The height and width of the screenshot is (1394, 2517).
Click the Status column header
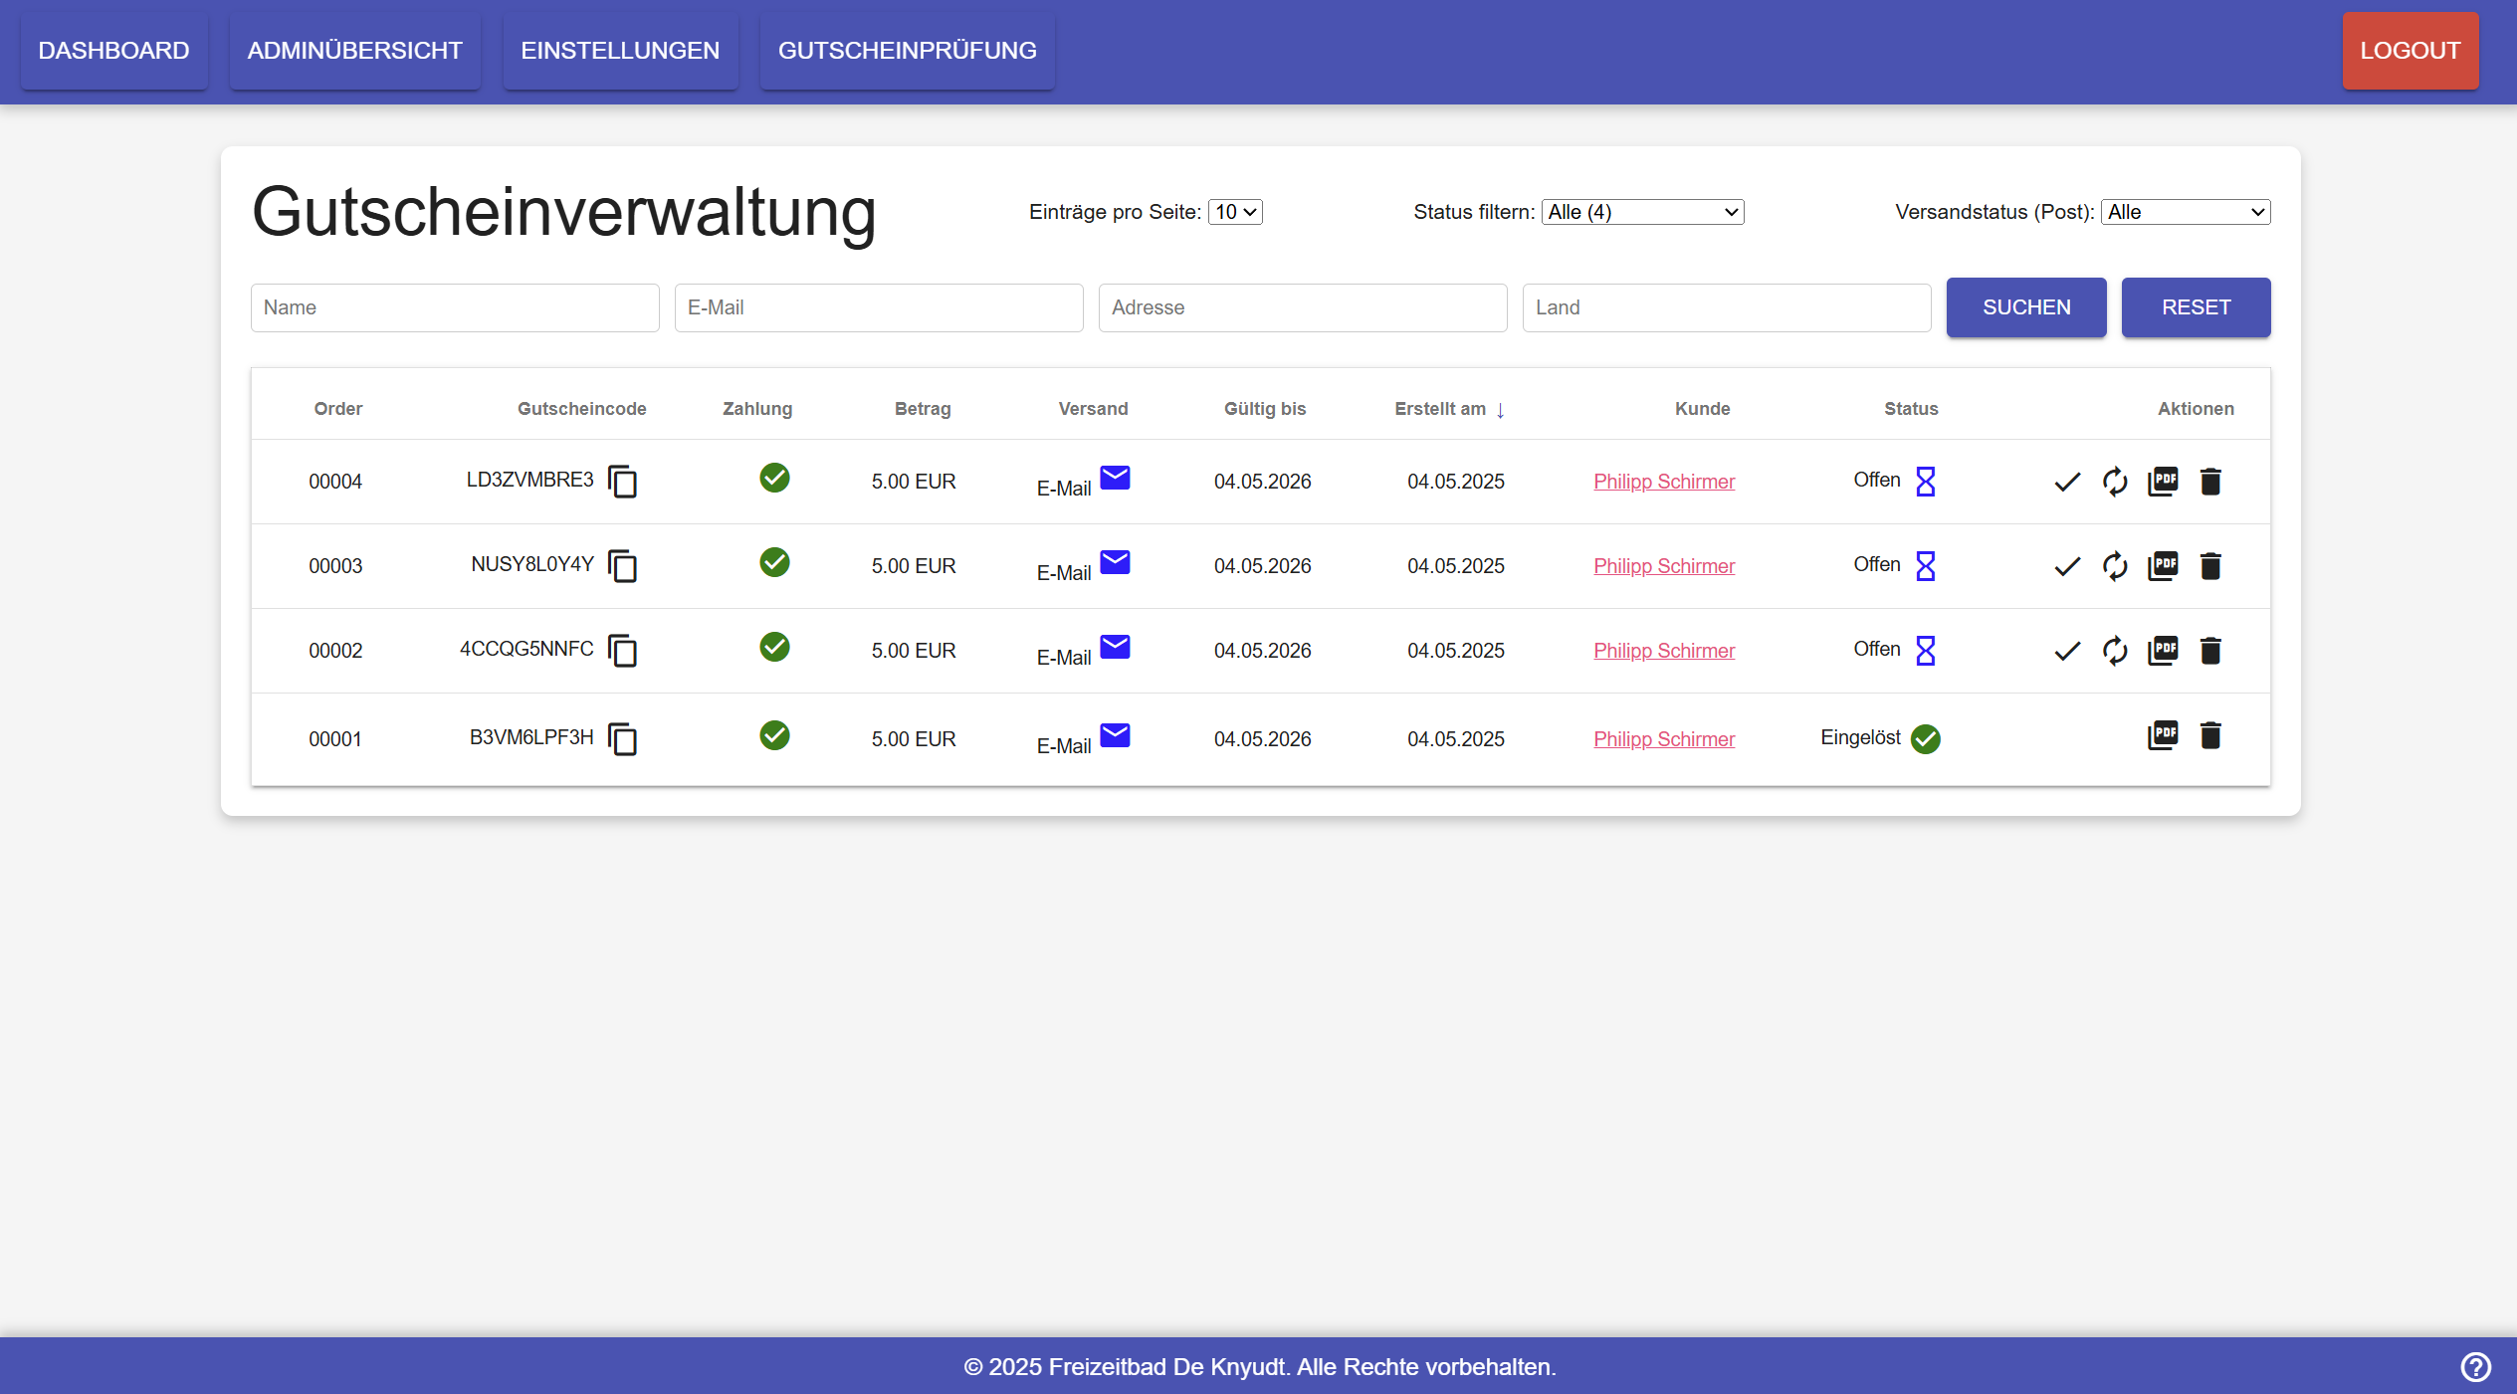(x=1911, y=409)
